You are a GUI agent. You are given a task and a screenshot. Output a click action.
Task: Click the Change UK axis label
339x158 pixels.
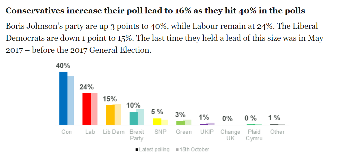click(x=230, y=135)
